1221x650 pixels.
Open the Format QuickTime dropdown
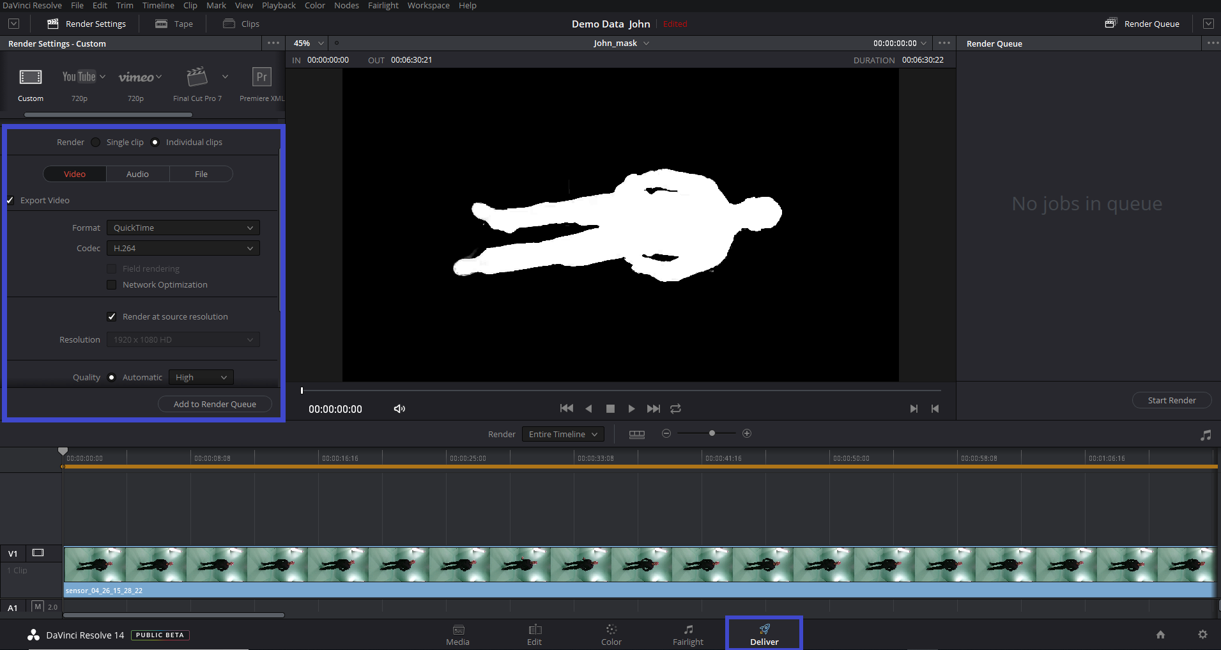click(x=183, y=228)
